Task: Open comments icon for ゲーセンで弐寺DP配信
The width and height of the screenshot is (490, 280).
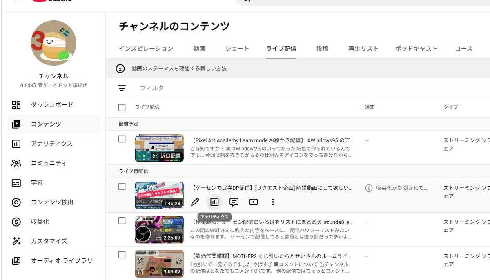Action: [234, 202]
